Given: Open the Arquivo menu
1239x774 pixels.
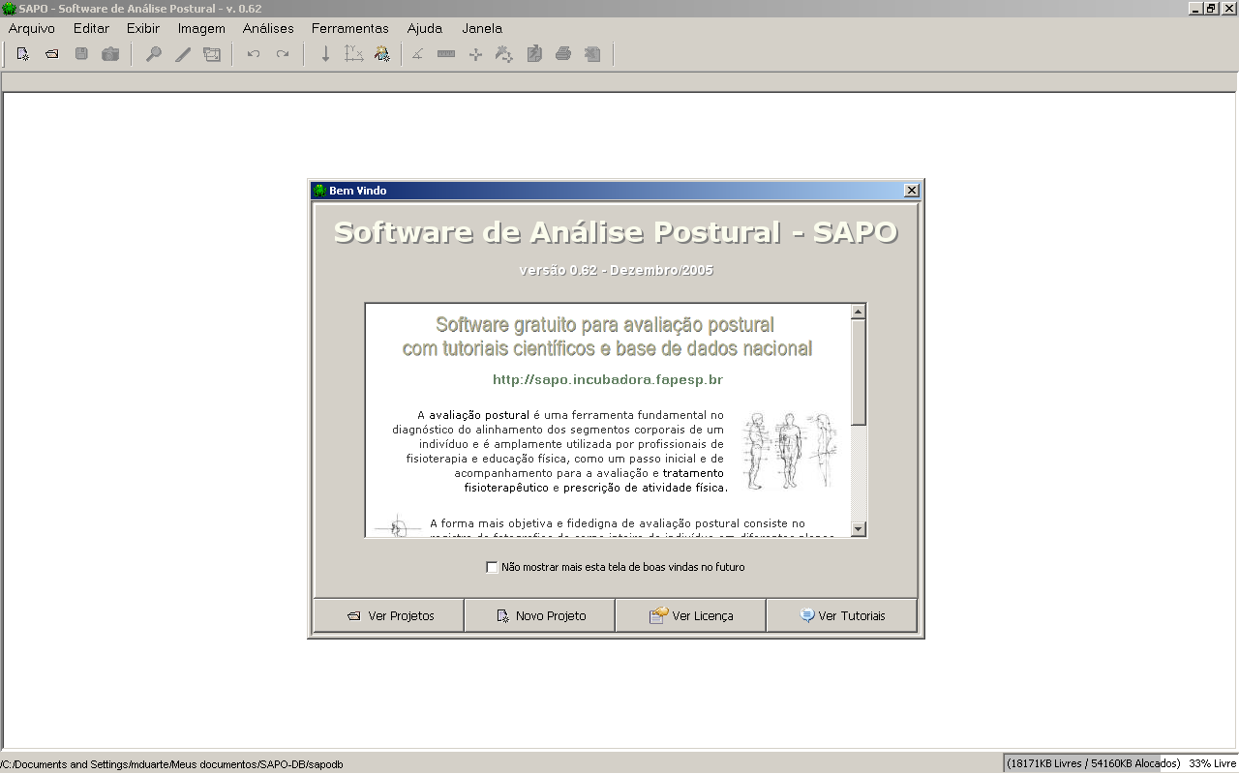Looking at the screenshot, I should (32, 28).
